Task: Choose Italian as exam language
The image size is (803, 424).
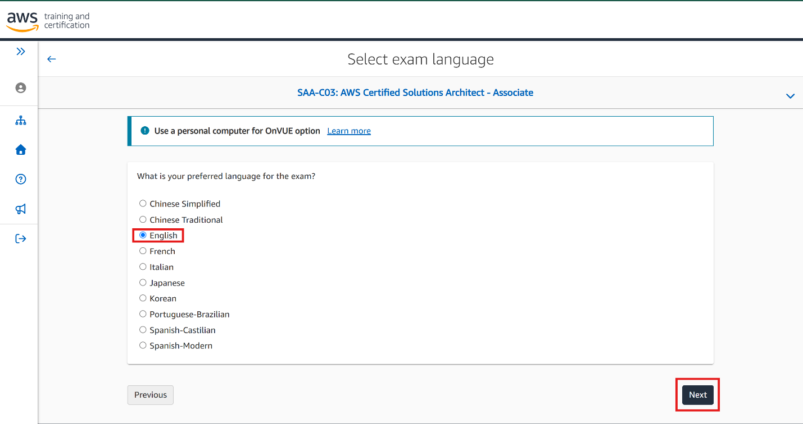Action: point(143,266)
